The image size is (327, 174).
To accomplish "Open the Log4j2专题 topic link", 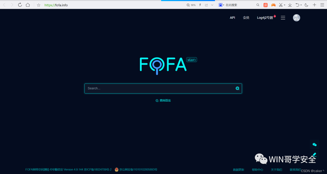I will click(x=265, y=18).
